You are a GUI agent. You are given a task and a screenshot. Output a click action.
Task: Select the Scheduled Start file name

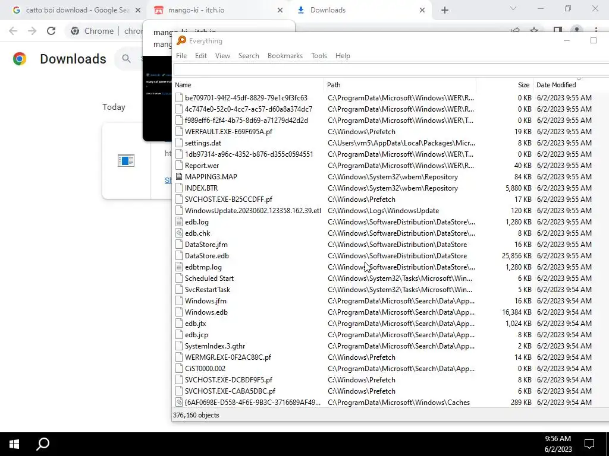point(209,278)
